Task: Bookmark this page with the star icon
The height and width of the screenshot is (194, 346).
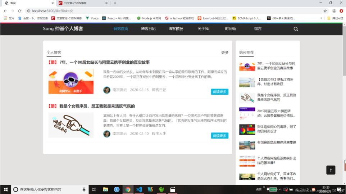Action: coord(325,11)
